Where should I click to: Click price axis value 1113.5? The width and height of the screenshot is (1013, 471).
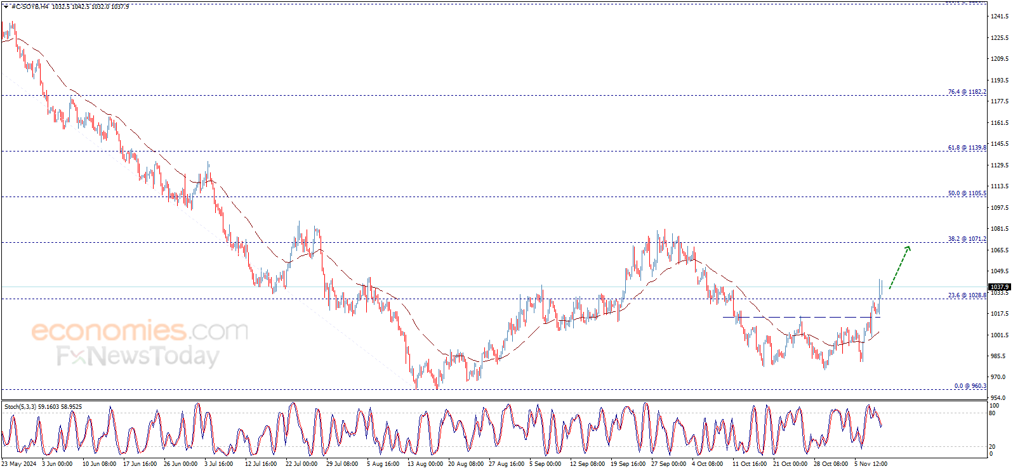[1000, 186]
